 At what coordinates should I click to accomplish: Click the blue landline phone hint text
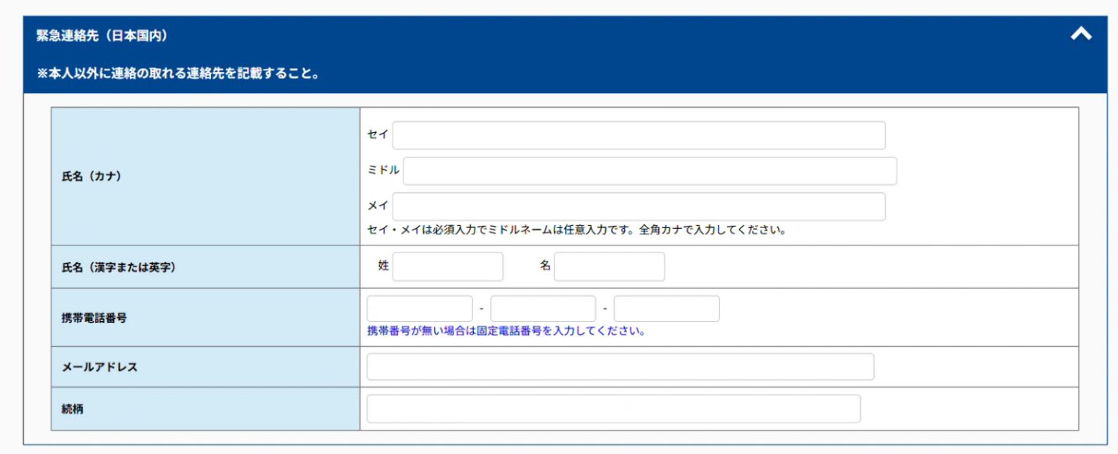click(506, 331)
